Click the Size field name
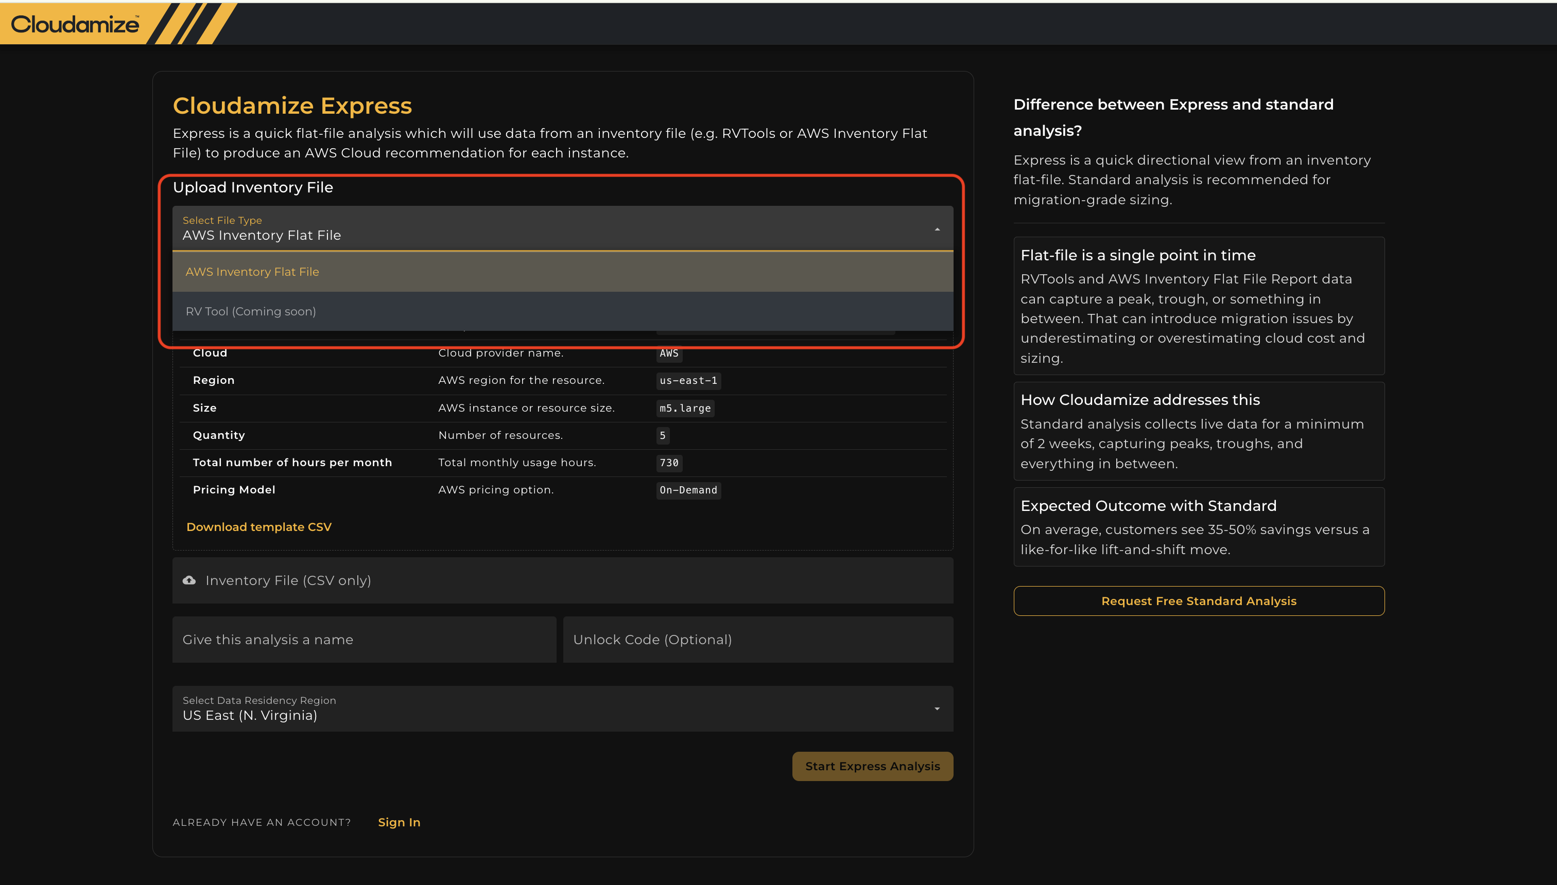 (204, 408)
